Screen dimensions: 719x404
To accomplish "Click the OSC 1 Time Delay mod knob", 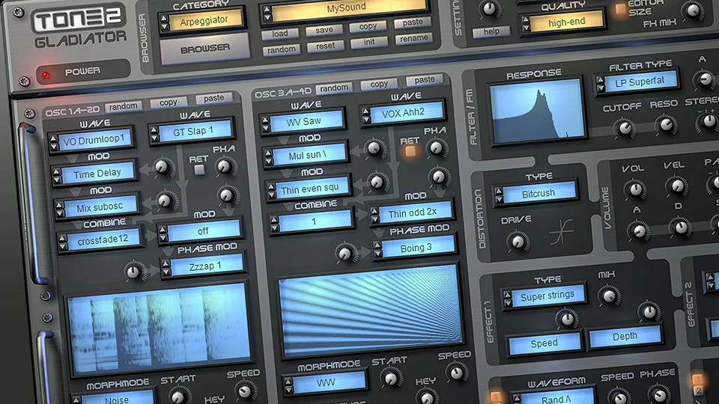I will pos(162,169).
